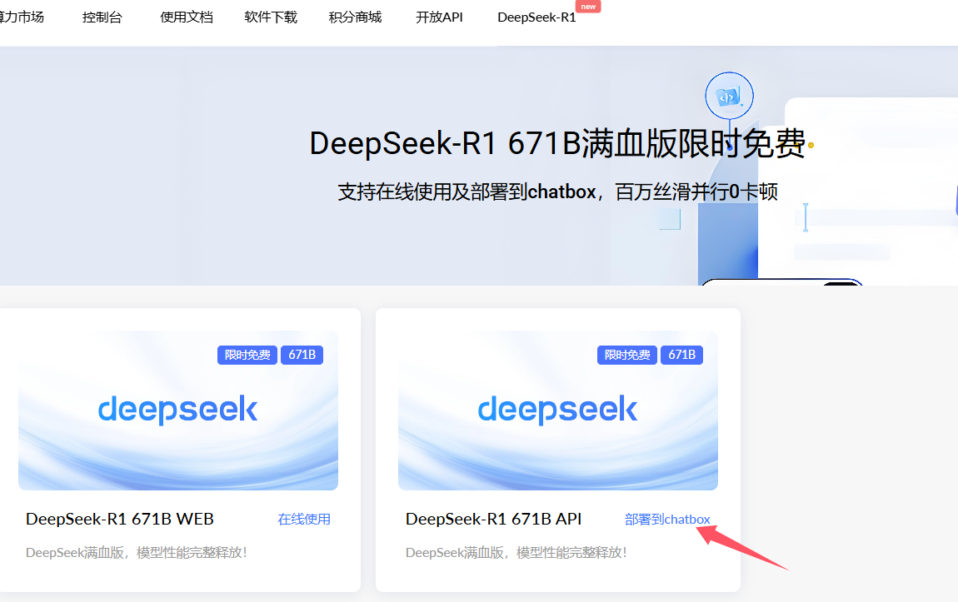Screen dimensions: 958x602
Task: Click the 671B badge on the WEB card
Action: (x=302, y=355)
